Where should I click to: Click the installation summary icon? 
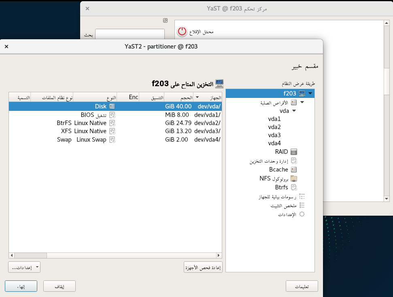pos(302,206)
